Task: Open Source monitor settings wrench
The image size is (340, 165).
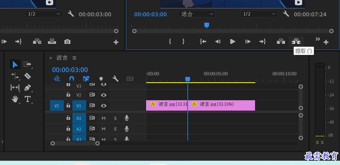Action: point(71,14)
